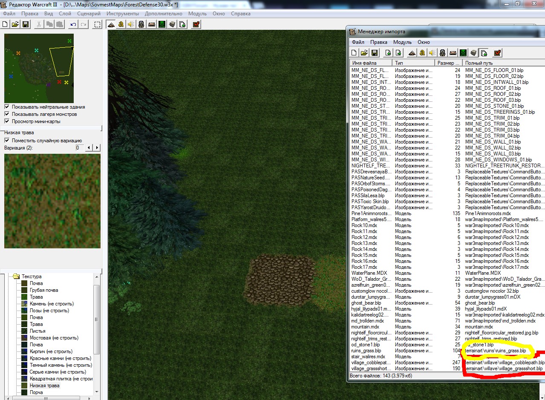
Task: Click the 'Лозы (не строить)' color swatch
Action: click(x=25, y=311)
